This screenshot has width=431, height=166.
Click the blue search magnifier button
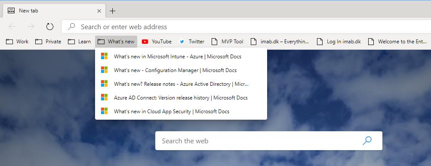(367, 141)
